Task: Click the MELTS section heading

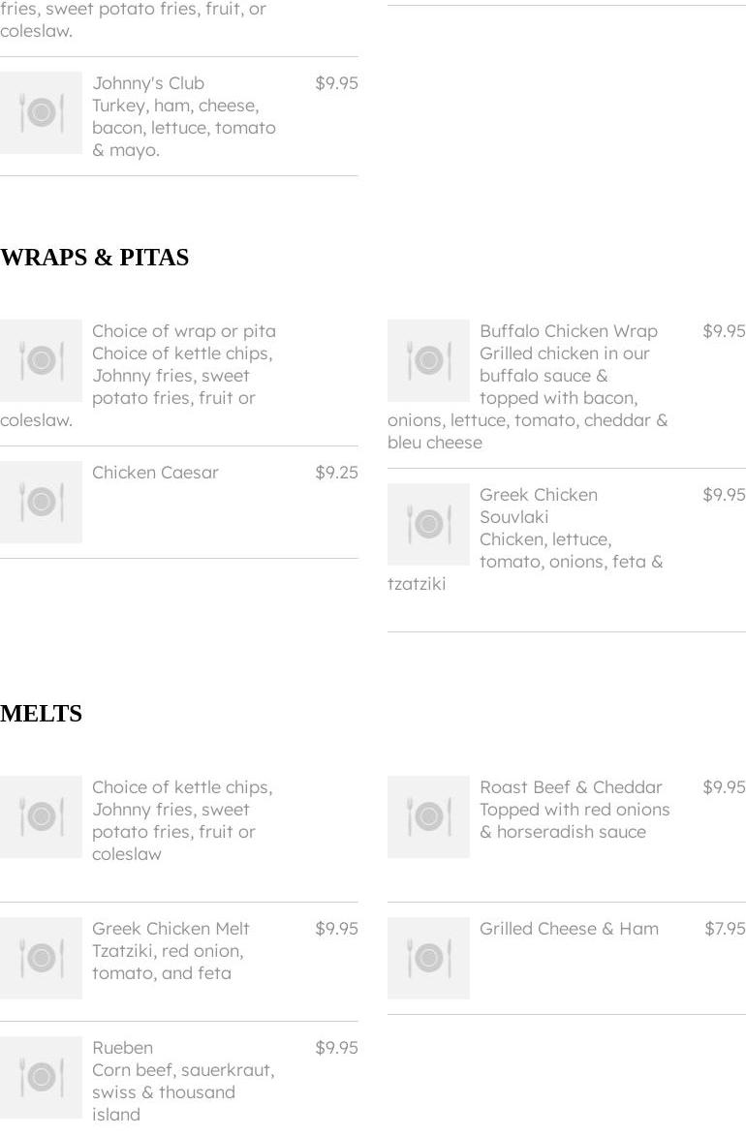Action: (41, 714)
